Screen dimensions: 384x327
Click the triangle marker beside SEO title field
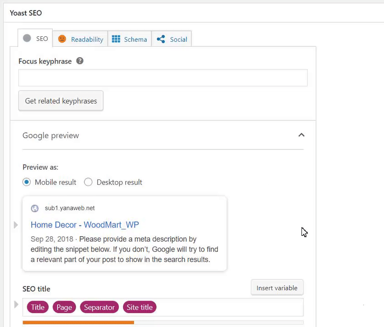point(16,304)
